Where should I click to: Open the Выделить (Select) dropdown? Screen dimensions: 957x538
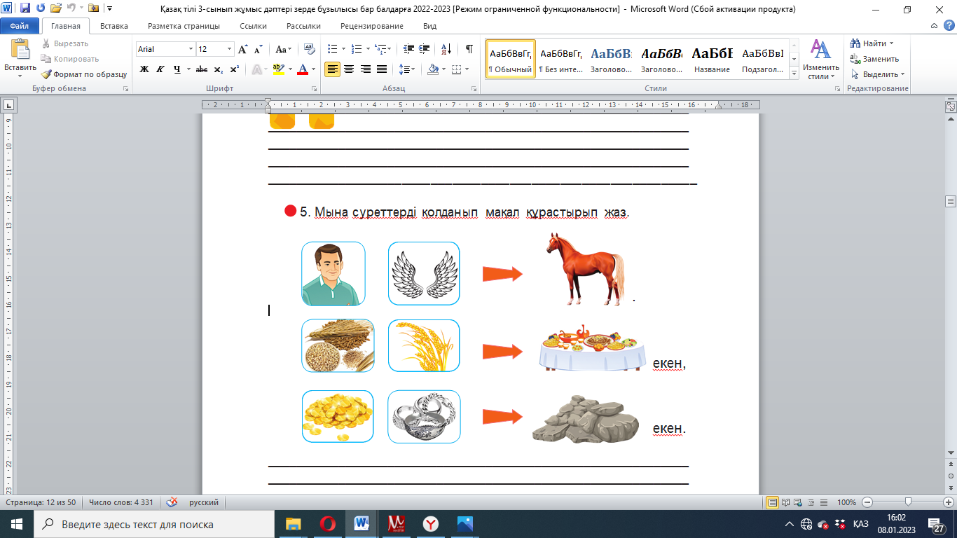point(877,74)
